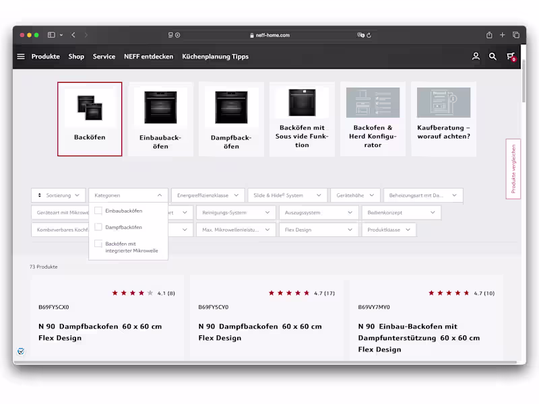Open the Shop menu
Screen dimensions: 539x404
coord(76,57)
